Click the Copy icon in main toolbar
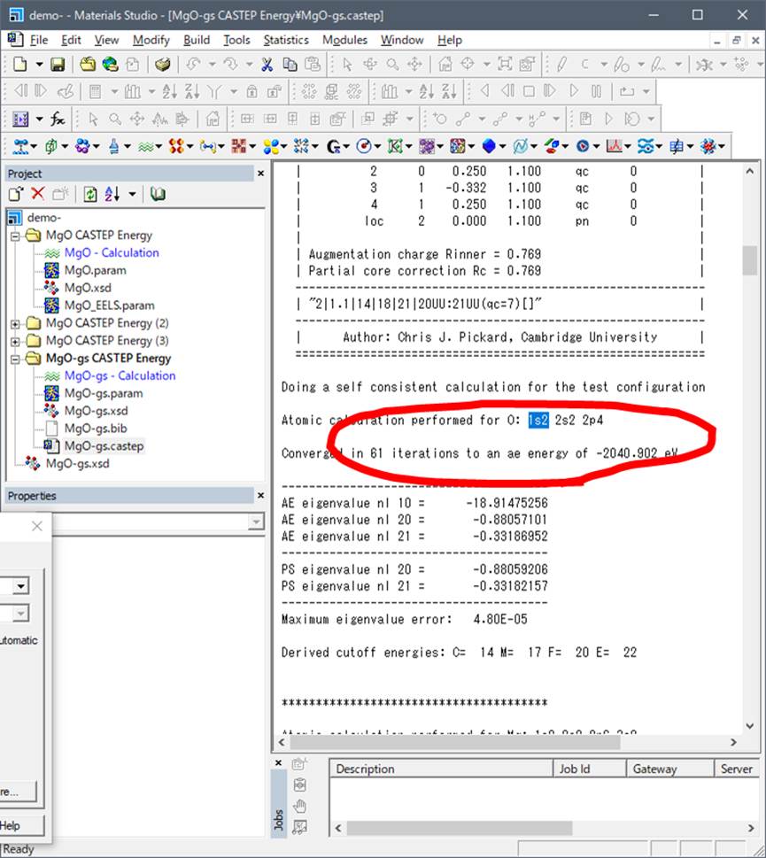Viewport: 766px width, 858px height. pos(290,65)
